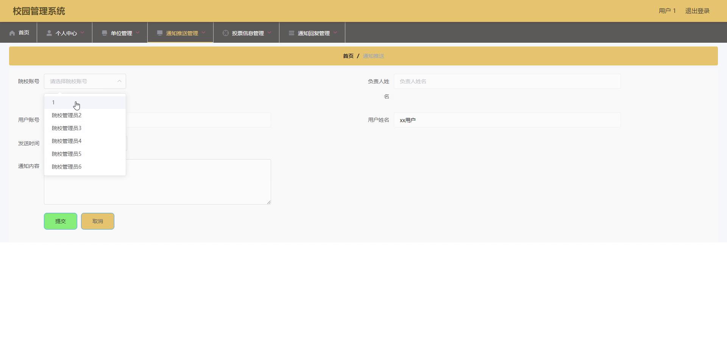The image size is (727, 363).
Task: Click the person icon beside 个人中心
Action: (x=49, y=33)
